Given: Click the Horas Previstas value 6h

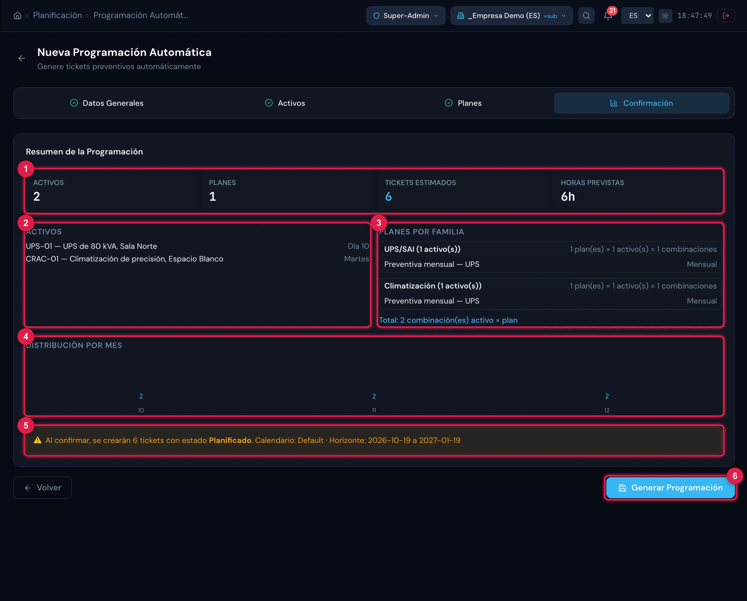Looking at the screenshot, I should [568, 197].
